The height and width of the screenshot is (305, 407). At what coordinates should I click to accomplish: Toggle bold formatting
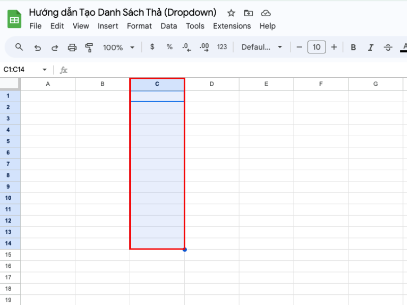tap(353, 47)
